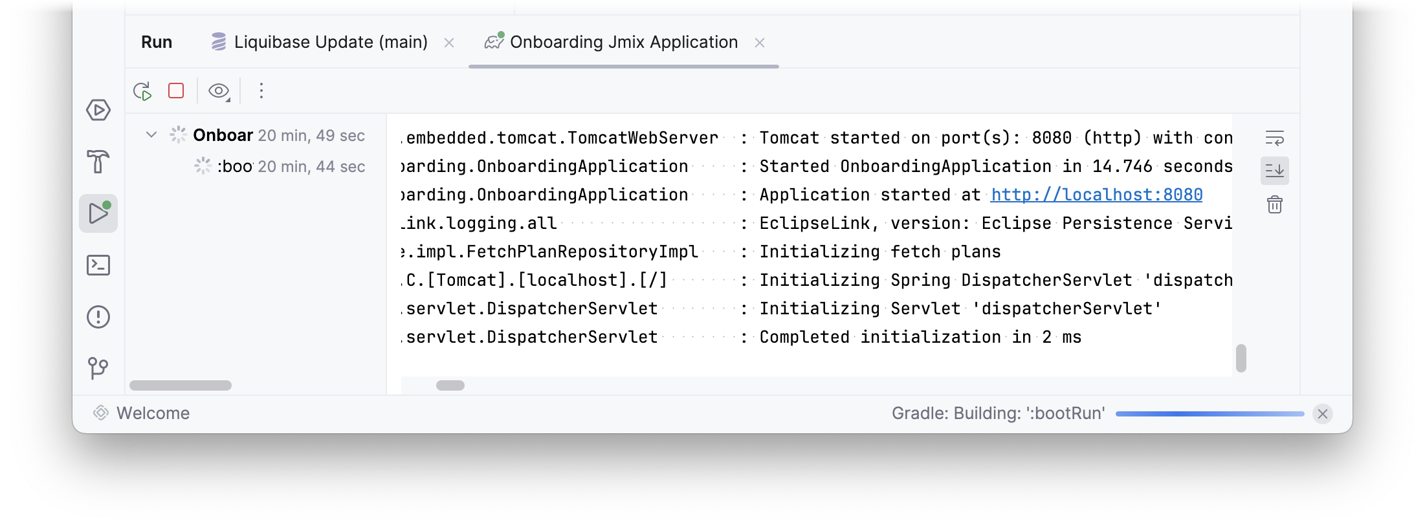Viewport: 1425px width, 529px height.
Task: Clear all console output with trash icon
Action: click(1274, 205)
